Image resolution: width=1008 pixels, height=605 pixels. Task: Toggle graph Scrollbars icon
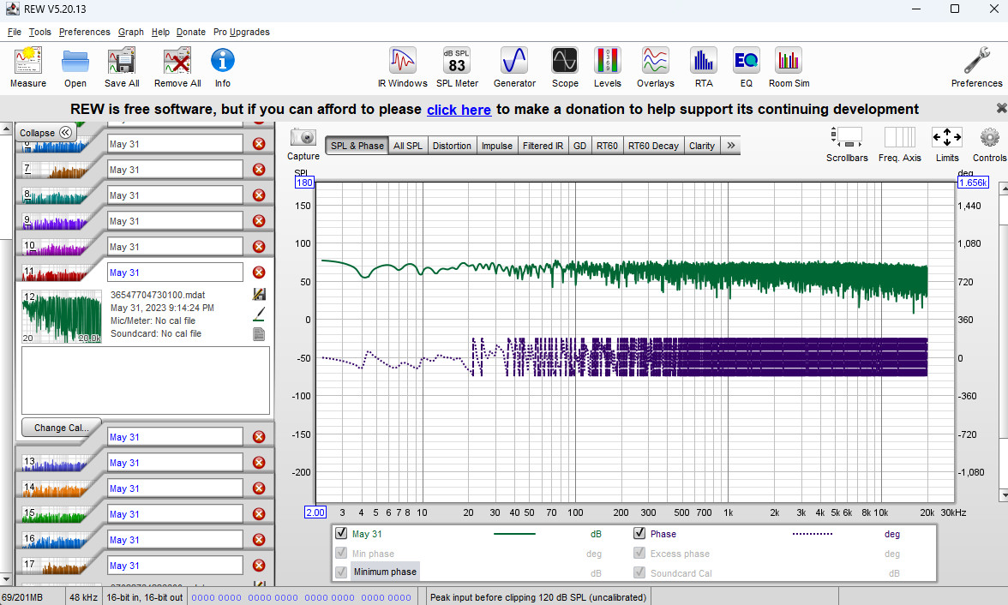click(x=847, y=137)
